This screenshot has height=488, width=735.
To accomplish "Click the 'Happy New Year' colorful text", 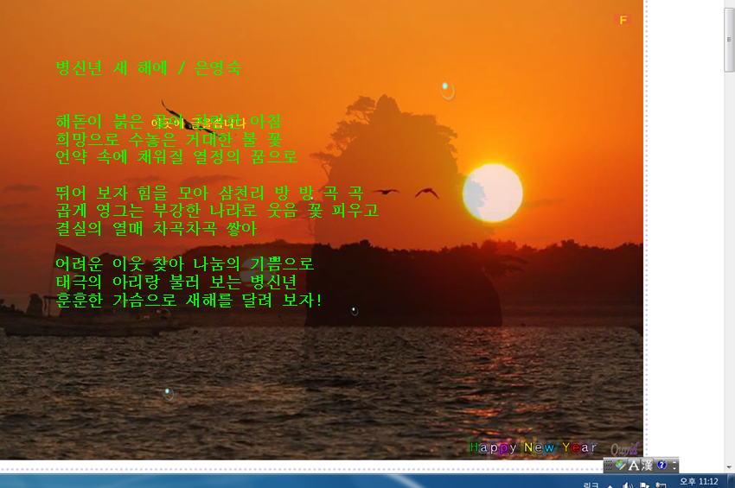I will [x=534, y=447].
